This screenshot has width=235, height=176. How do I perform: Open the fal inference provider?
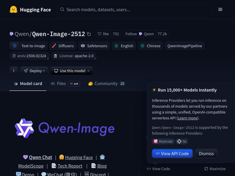coord(182,141)
